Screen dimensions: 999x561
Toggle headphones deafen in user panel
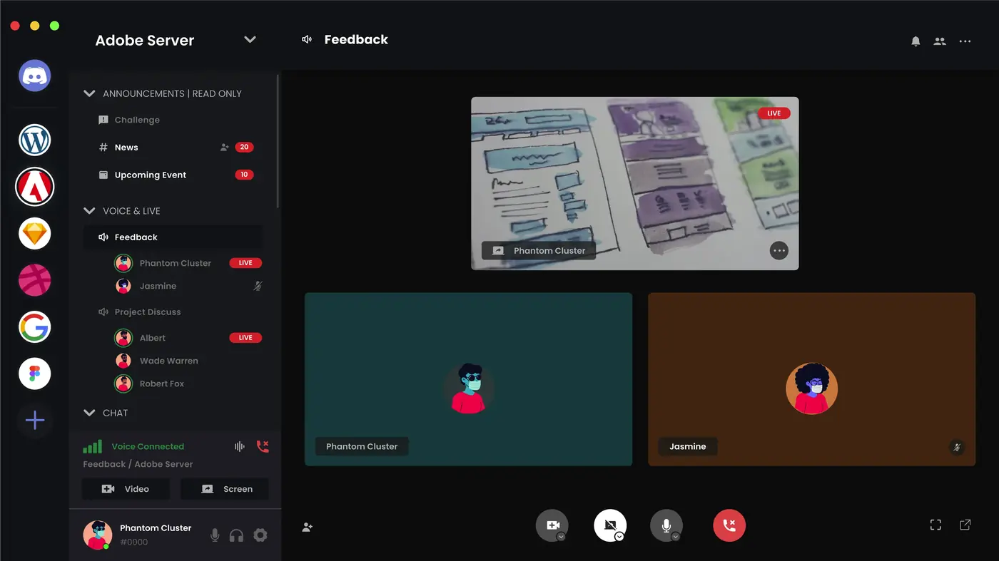[236, 535]
